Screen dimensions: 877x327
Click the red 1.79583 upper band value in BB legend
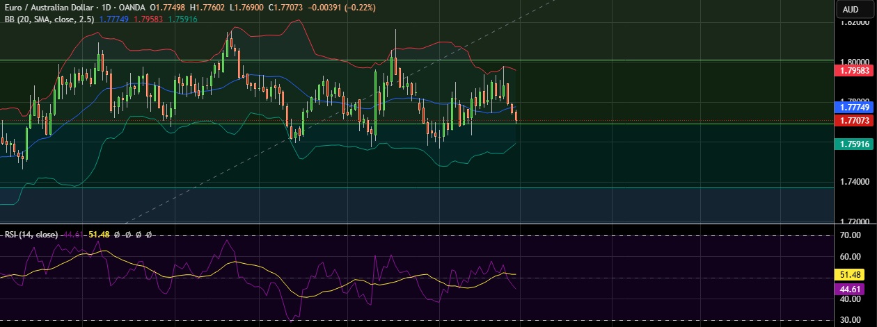149,19
